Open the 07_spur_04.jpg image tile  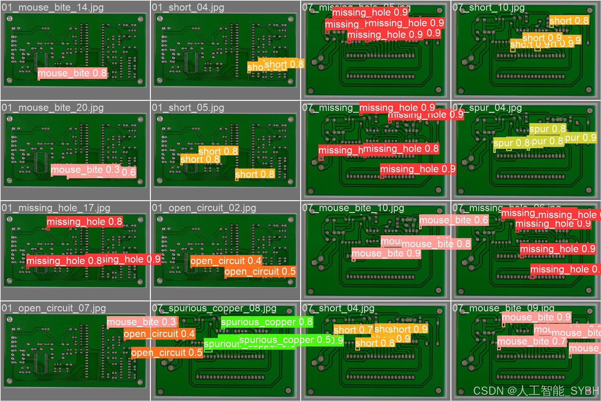coord(526,150)
